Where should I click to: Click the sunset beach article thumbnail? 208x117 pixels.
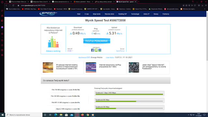pos(48,67)
